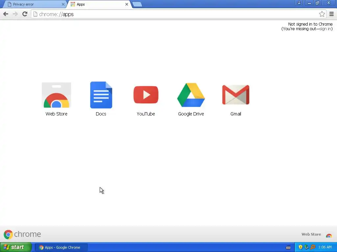The image size is (337, 252).
Task: Open the security shield tray icon
Action: (300, 247)
